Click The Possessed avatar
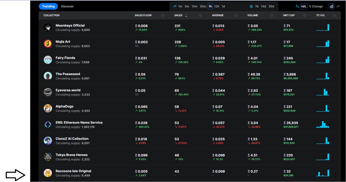Screen dimensions: 346x182 coord(48,76)
